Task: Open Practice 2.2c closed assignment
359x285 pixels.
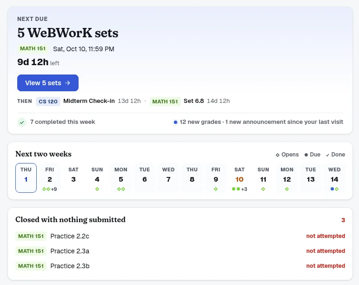Action: 70,236
